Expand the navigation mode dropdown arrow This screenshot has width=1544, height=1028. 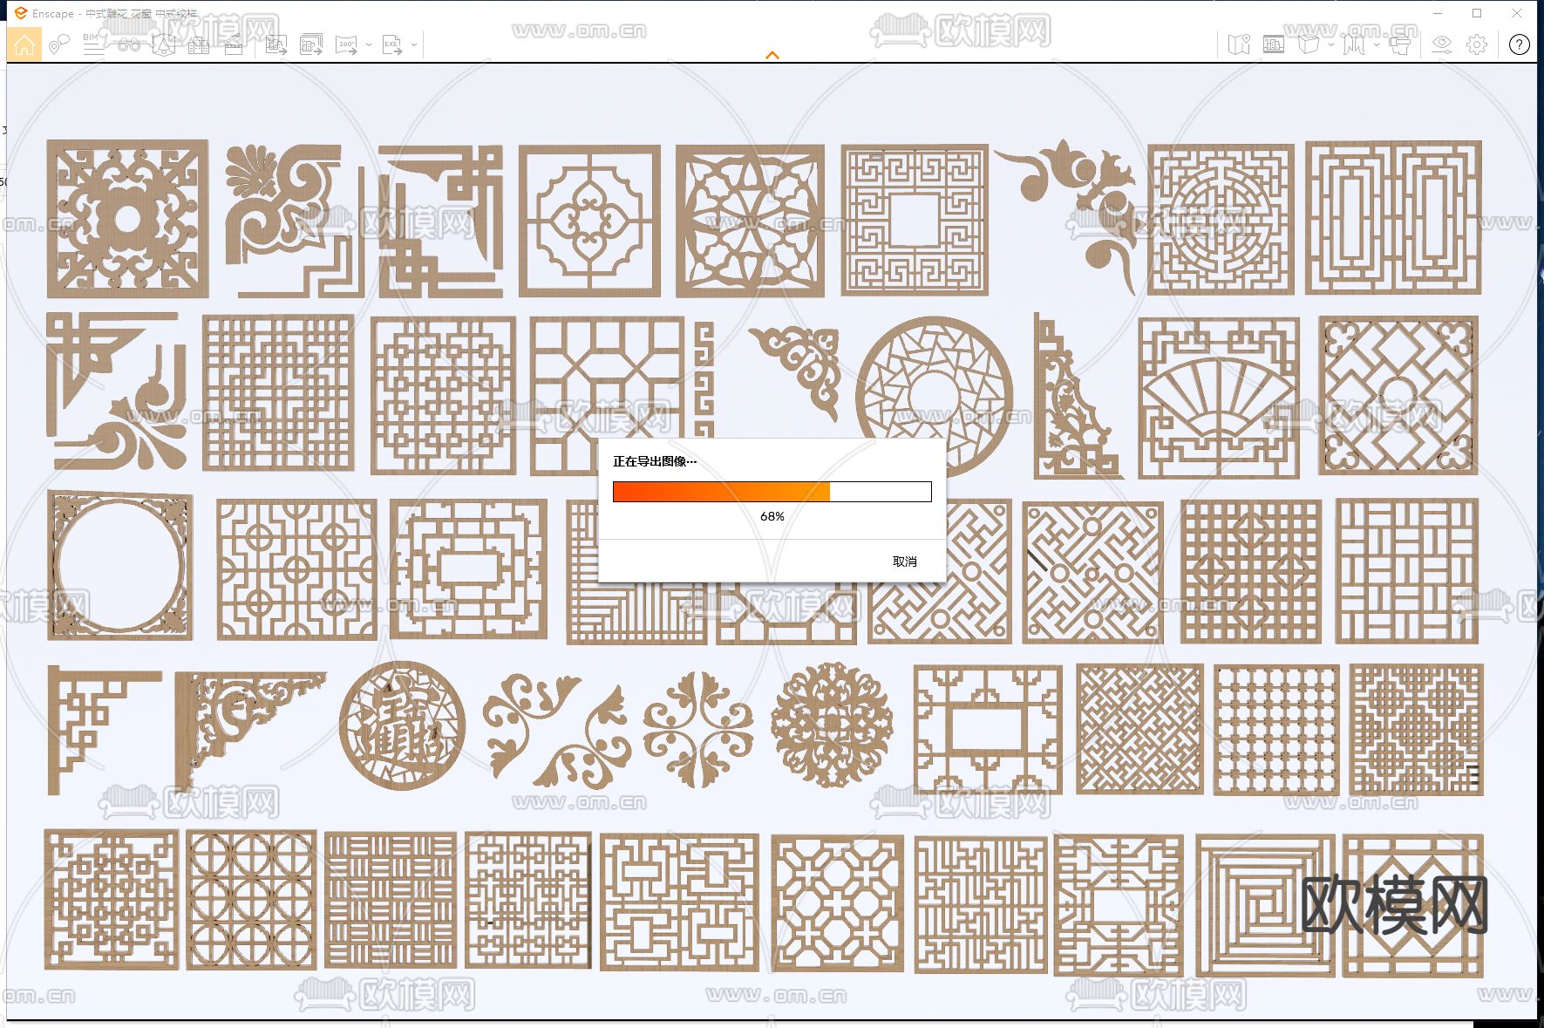pyautogui.click(x=1377, y=44)
